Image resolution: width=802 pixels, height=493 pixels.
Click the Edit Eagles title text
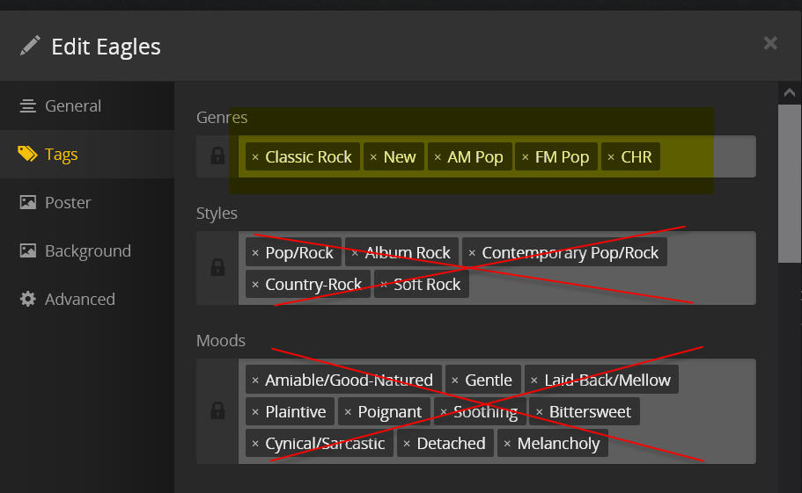click(x=106, y=47)
